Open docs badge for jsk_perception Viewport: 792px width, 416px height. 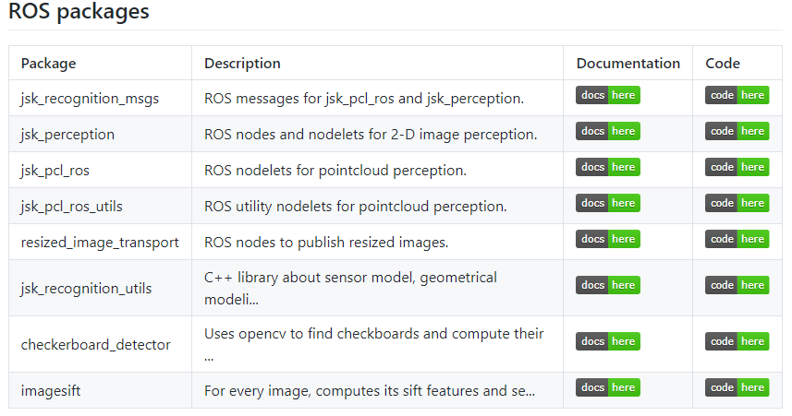608,131
